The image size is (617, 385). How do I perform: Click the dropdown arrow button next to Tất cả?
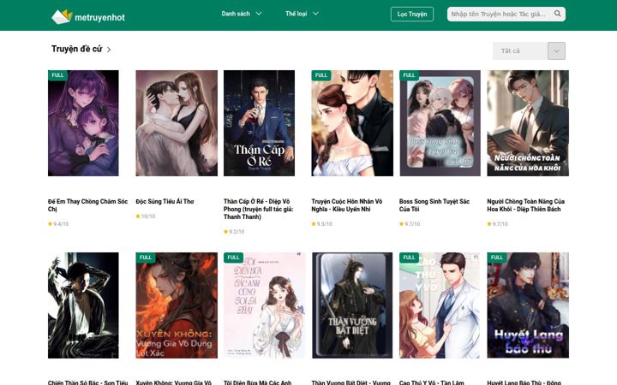[556, 51]
